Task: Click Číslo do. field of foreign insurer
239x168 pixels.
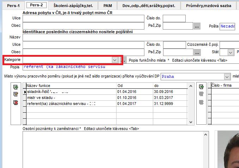Action: pyautogui.click(x=174, y=45)
